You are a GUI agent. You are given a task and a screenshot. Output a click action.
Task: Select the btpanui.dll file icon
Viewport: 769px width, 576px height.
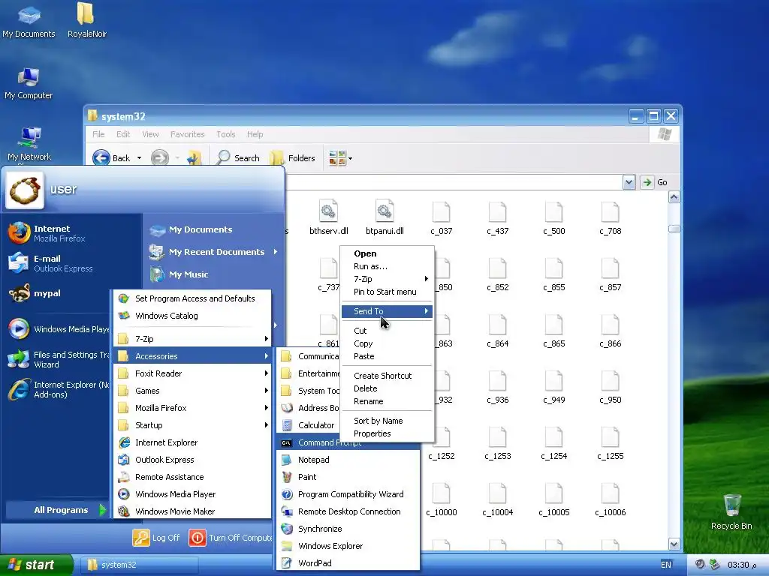[384, 217]
